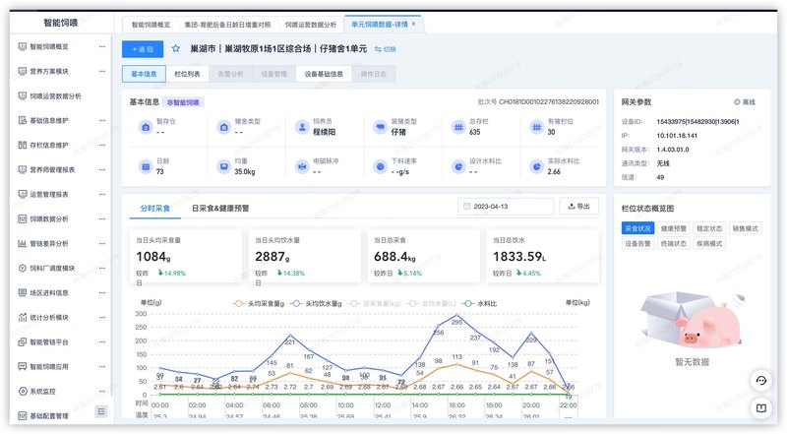Click the 电磁脉冲 valve icon
The width and height of the screenshot is (787, 434).
[302, 166]
